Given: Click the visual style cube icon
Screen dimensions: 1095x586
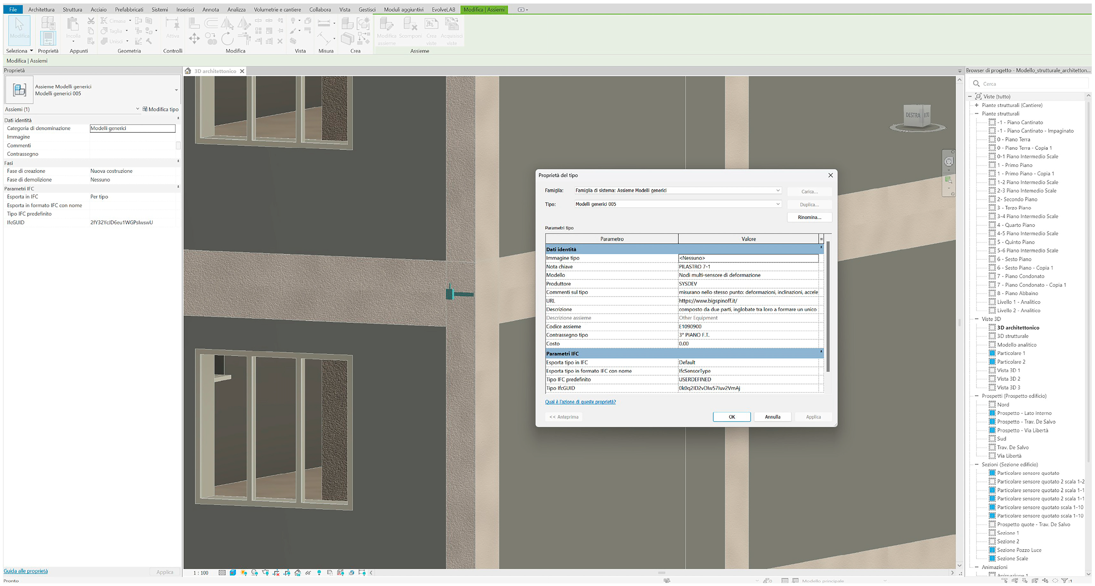Looking at the screenshot, I should 233,573.
